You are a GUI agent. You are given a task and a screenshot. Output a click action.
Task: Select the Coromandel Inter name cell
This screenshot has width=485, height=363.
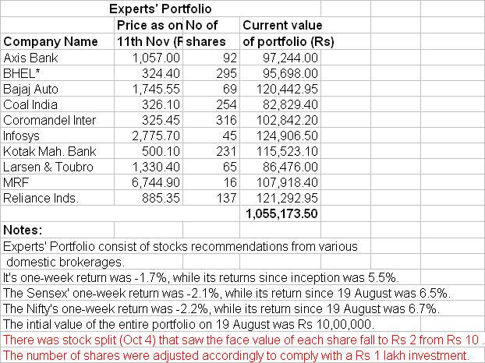50,120
